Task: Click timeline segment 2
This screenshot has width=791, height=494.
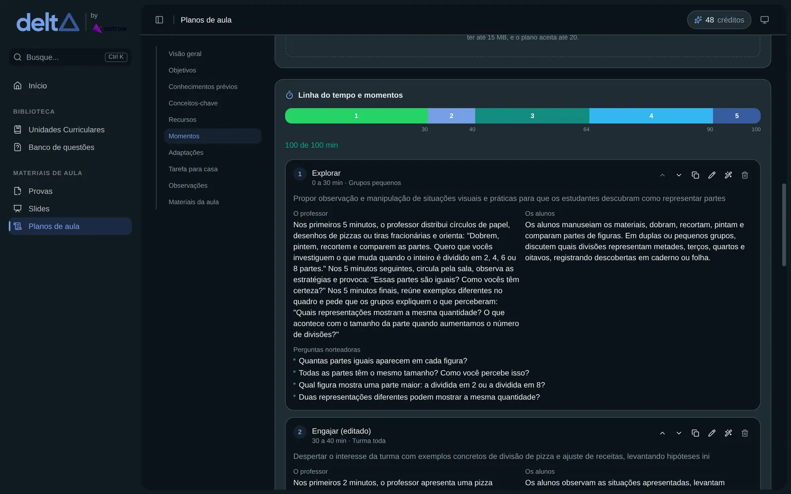Action: pyautogui.click(x=451, y=116)
